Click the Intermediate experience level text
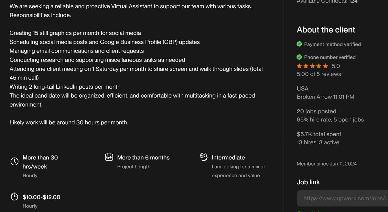 [228, 157]
